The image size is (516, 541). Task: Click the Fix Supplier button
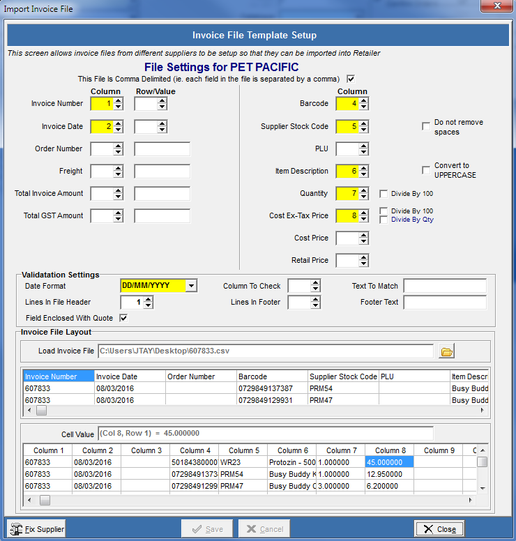(x=36, y=529)
